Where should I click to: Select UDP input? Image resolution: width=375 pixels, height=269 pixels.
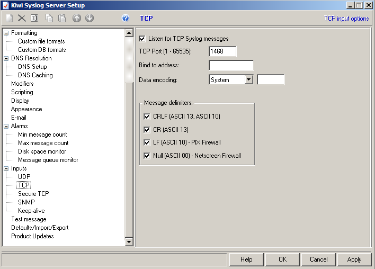(24, 177)
